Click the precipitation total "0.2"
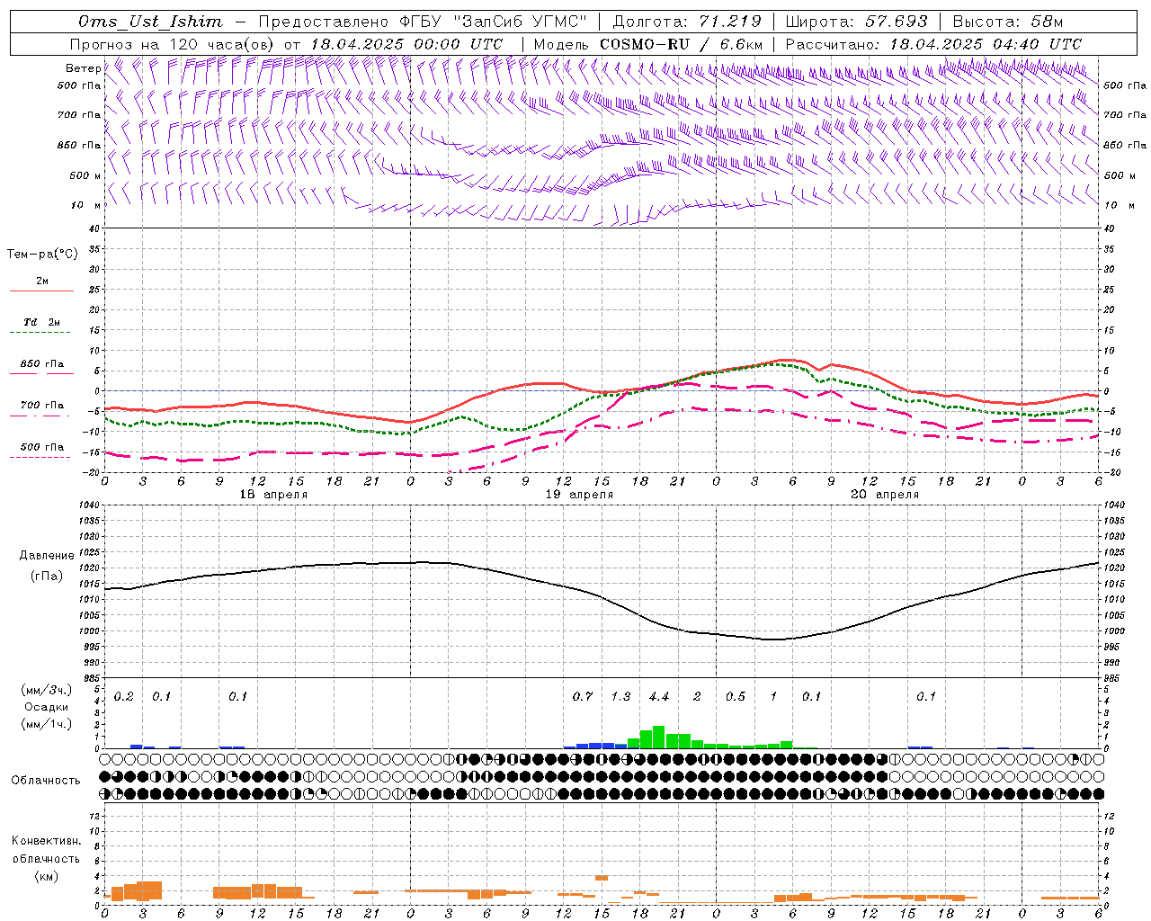1151x921 pixels. [124, 696]
